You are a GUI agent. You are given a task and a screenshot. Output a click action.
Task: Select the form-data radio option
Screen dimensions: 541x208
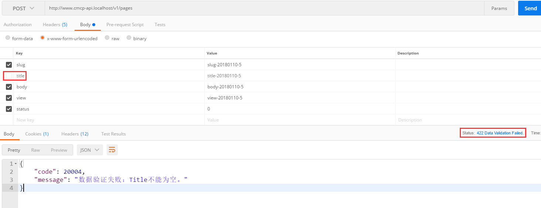(x=8, y=38)
